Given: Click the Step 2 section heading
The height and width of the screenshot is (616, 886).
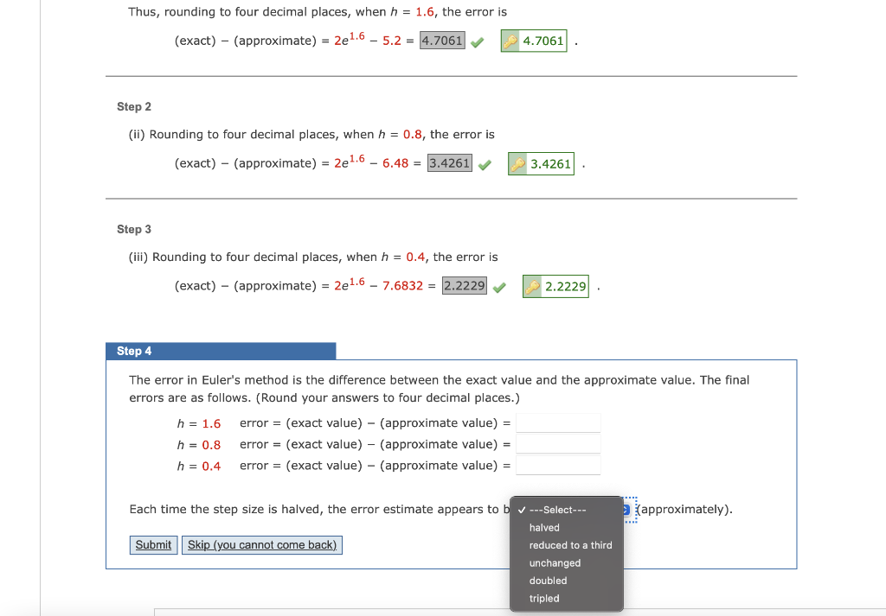Looking at the screenshot, I should 133,106.
